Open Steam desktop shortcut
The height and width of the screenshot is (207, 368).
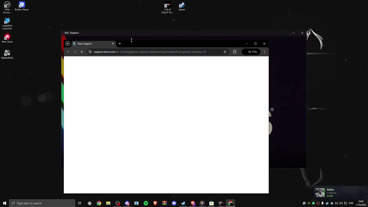click(x=182, y=7)
